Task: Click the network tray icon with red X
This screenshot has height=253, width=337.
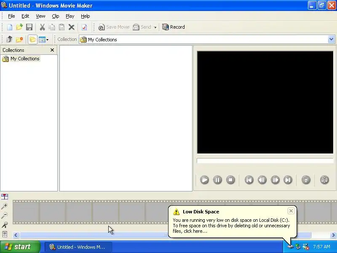Action: [x=306, y=247]
